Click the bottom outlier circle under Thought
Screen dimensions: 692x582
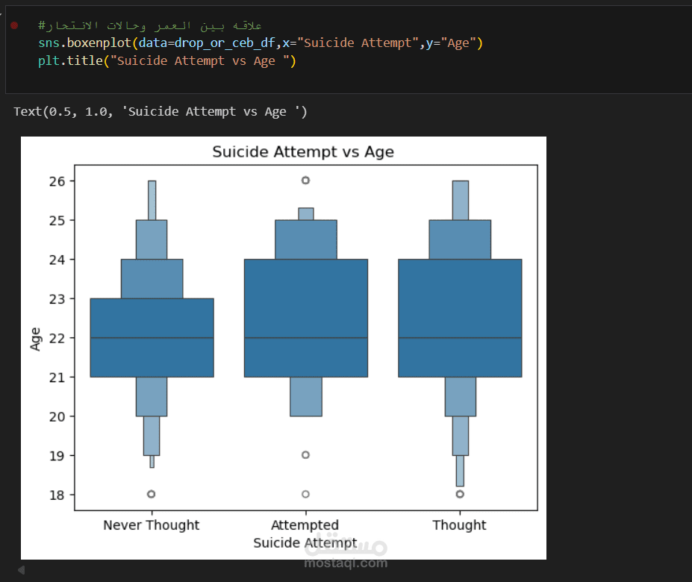coord(460,494)
